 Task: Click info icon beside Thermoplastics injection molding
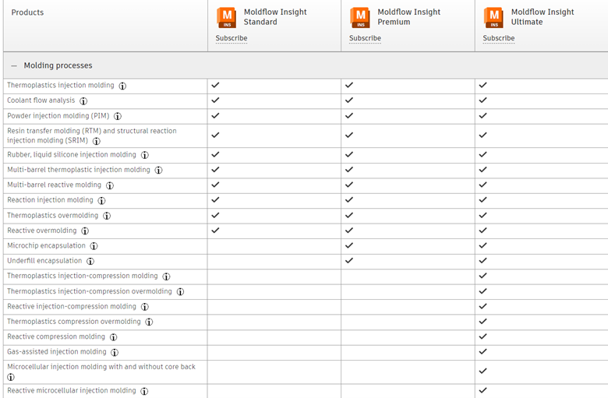[x=122, y=86]
